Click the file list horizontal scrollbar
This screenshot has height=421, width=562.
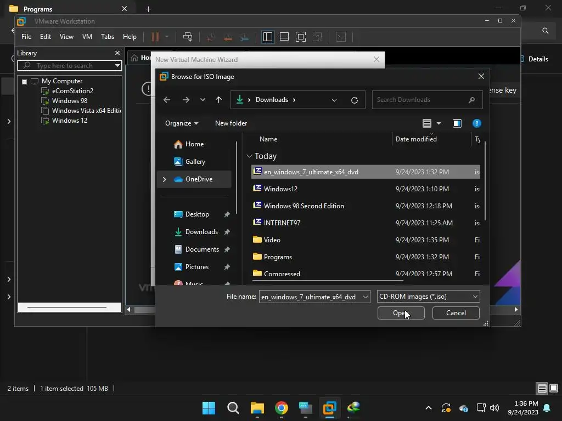tap(328, 281)
